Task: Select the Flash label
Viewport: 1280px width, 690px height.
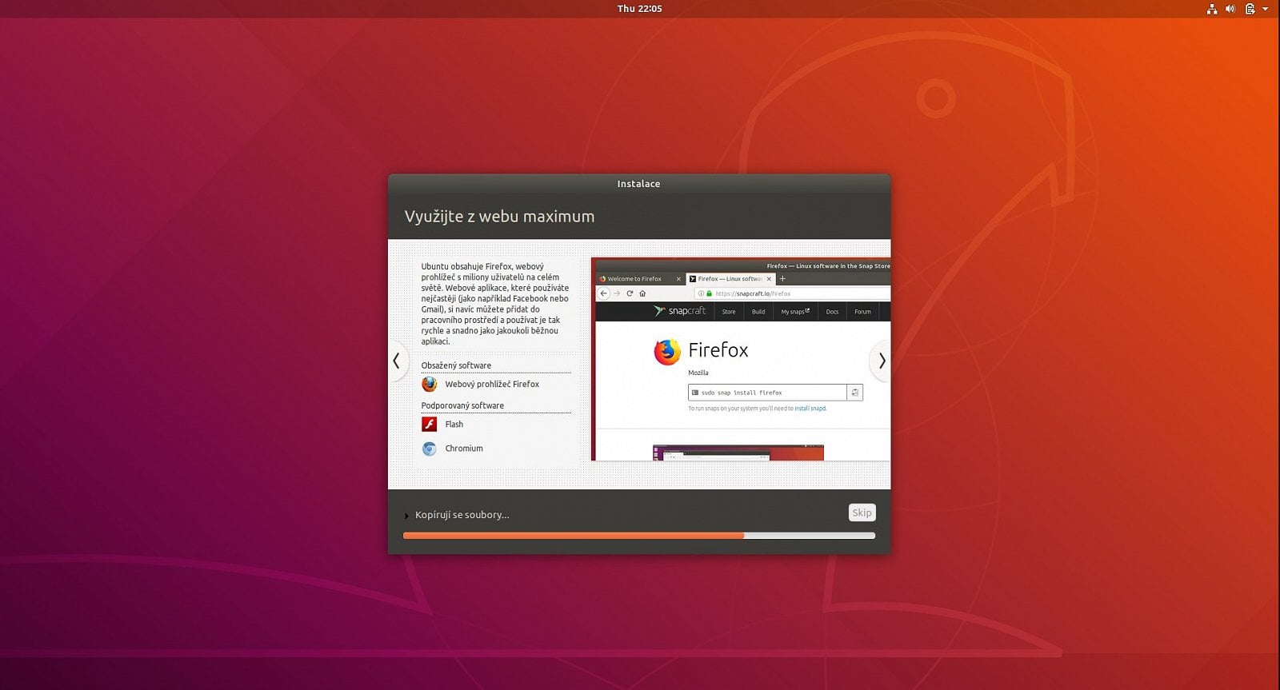Action: 454,425
